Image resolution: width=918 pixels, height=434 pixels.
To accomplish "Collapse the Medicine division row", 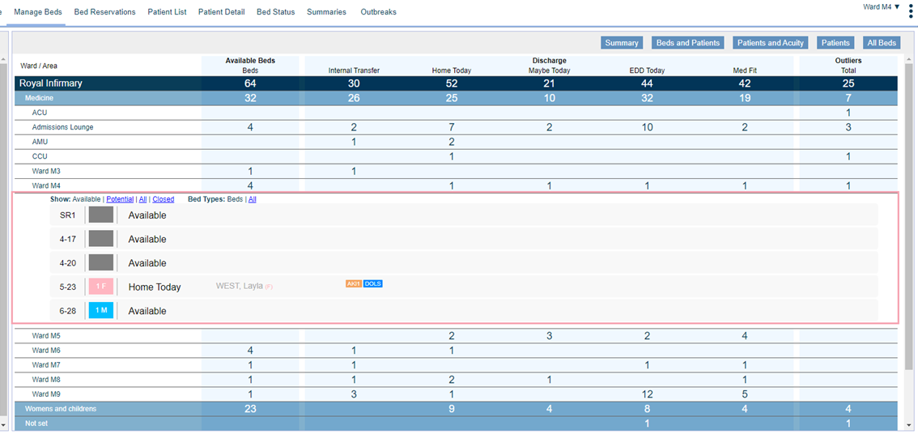I will 39,98.
